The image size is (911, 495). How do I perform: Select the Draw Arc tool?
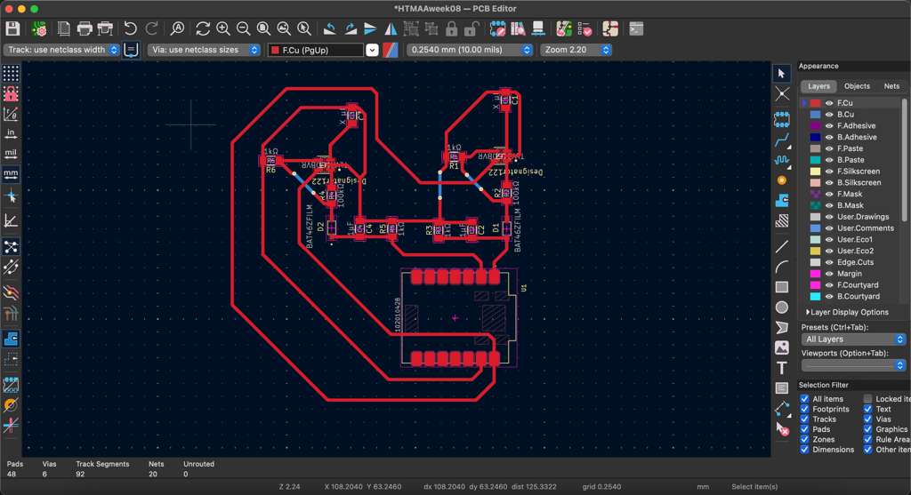tap(782, 267)
